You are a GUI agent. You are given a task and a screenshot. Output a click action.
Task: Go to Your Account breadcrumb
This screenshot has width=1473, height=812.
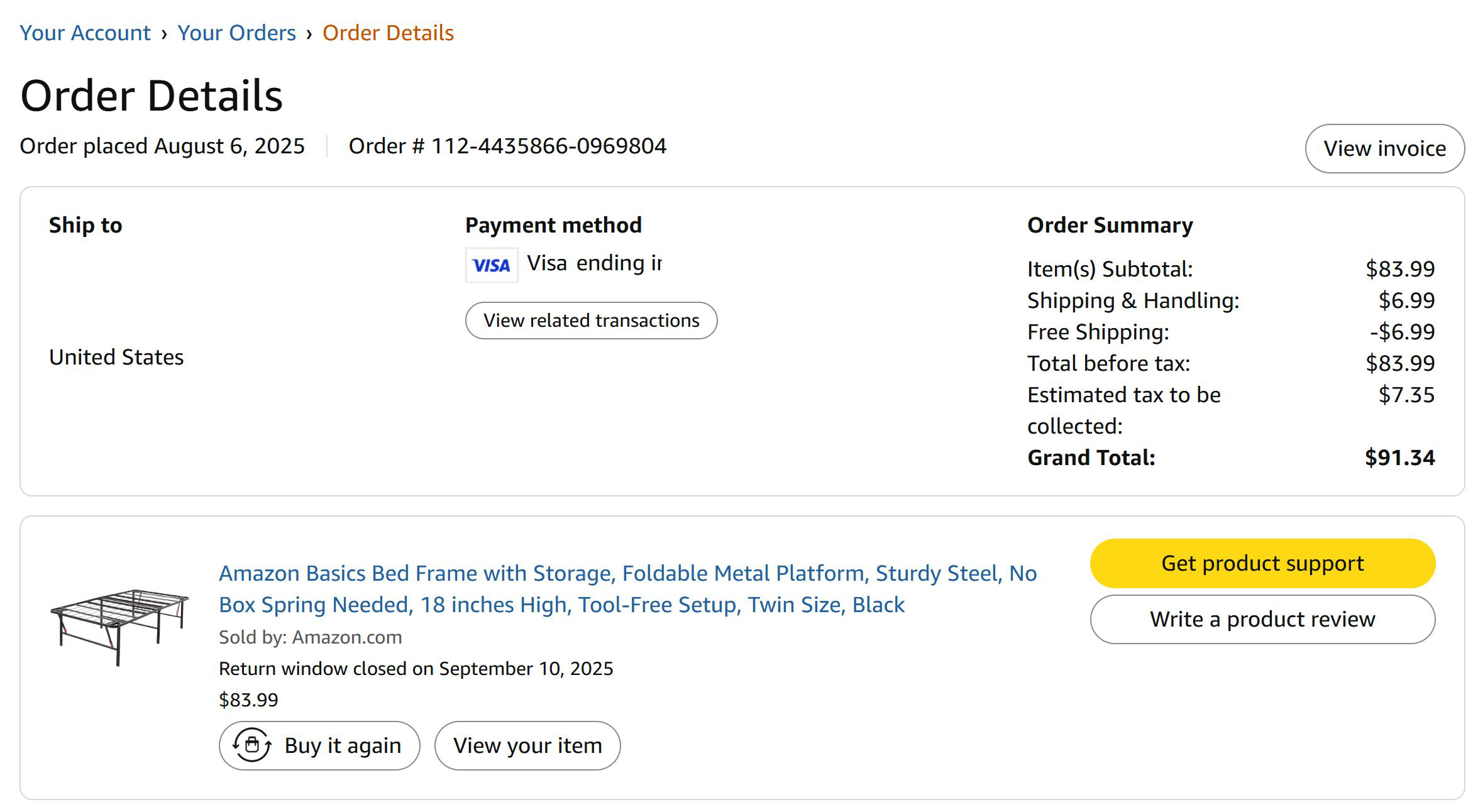click(85, 33)
